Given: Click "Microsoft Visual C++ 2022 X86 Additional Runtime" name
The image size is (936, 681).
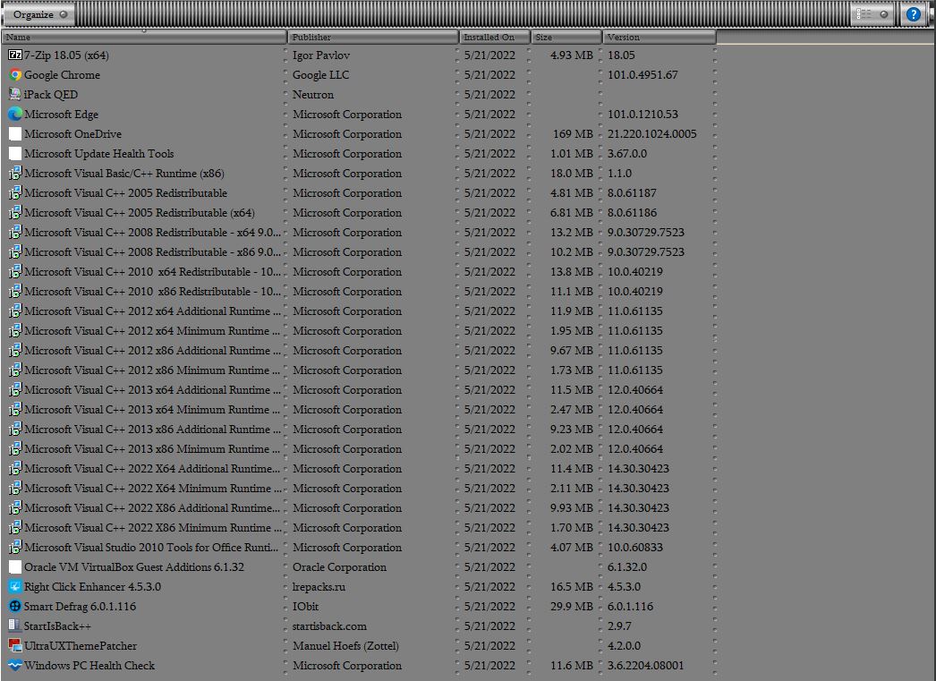Looking at the screenshot, I should click(x=152, y=508).
